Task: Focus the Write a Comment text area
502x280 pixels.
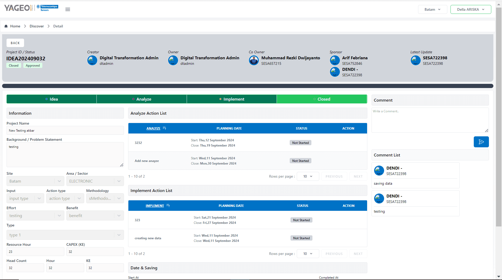Action: [x=430, y=120]
